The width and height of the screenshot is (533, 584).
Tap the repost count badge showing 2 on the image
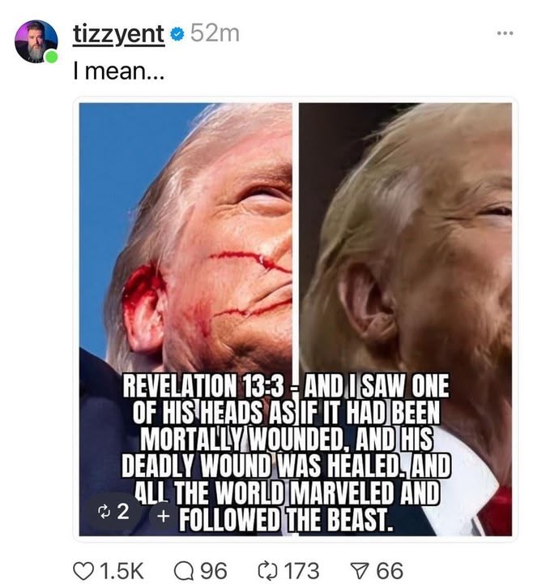coord(113,511)
